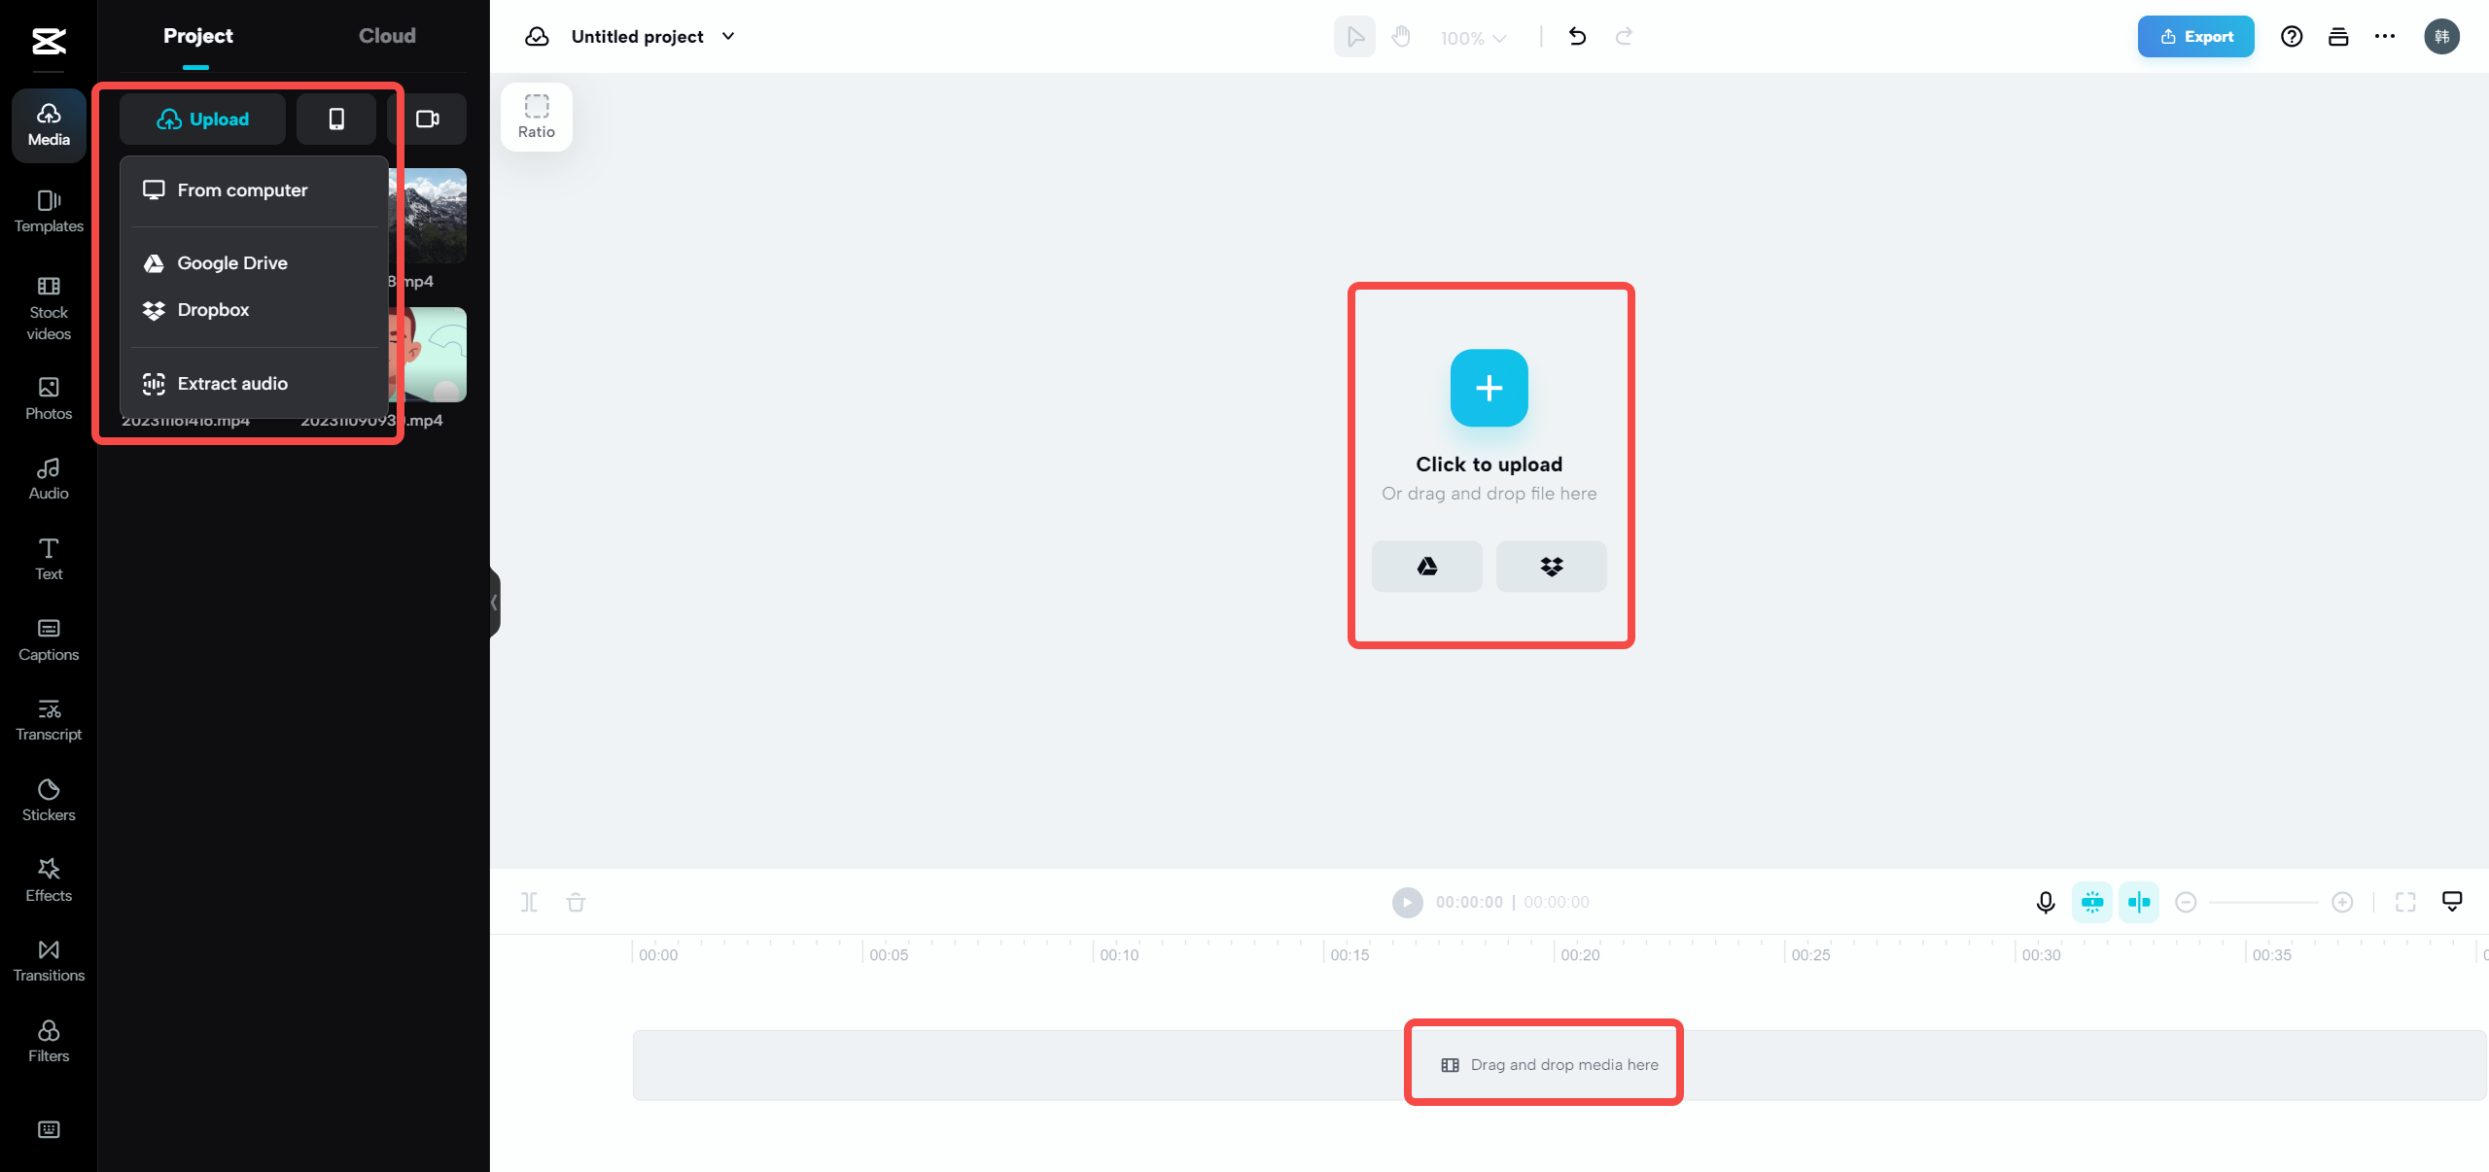
Task: Click the Export button
Action: coord(2195,36)
